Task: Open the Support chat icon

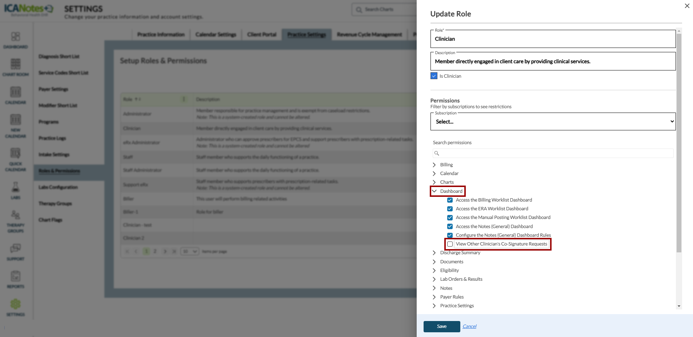Action: [15, 249]
